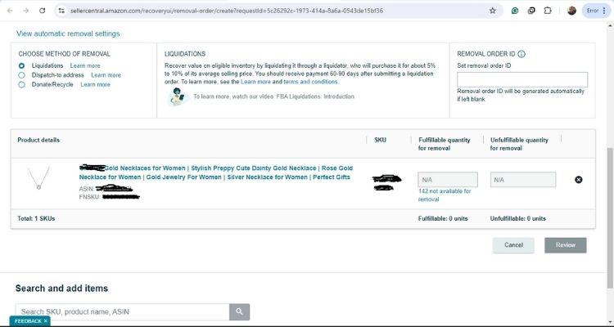
Task: Click the Search SKU, product name, ASIN field
Action: pos(122,311)
